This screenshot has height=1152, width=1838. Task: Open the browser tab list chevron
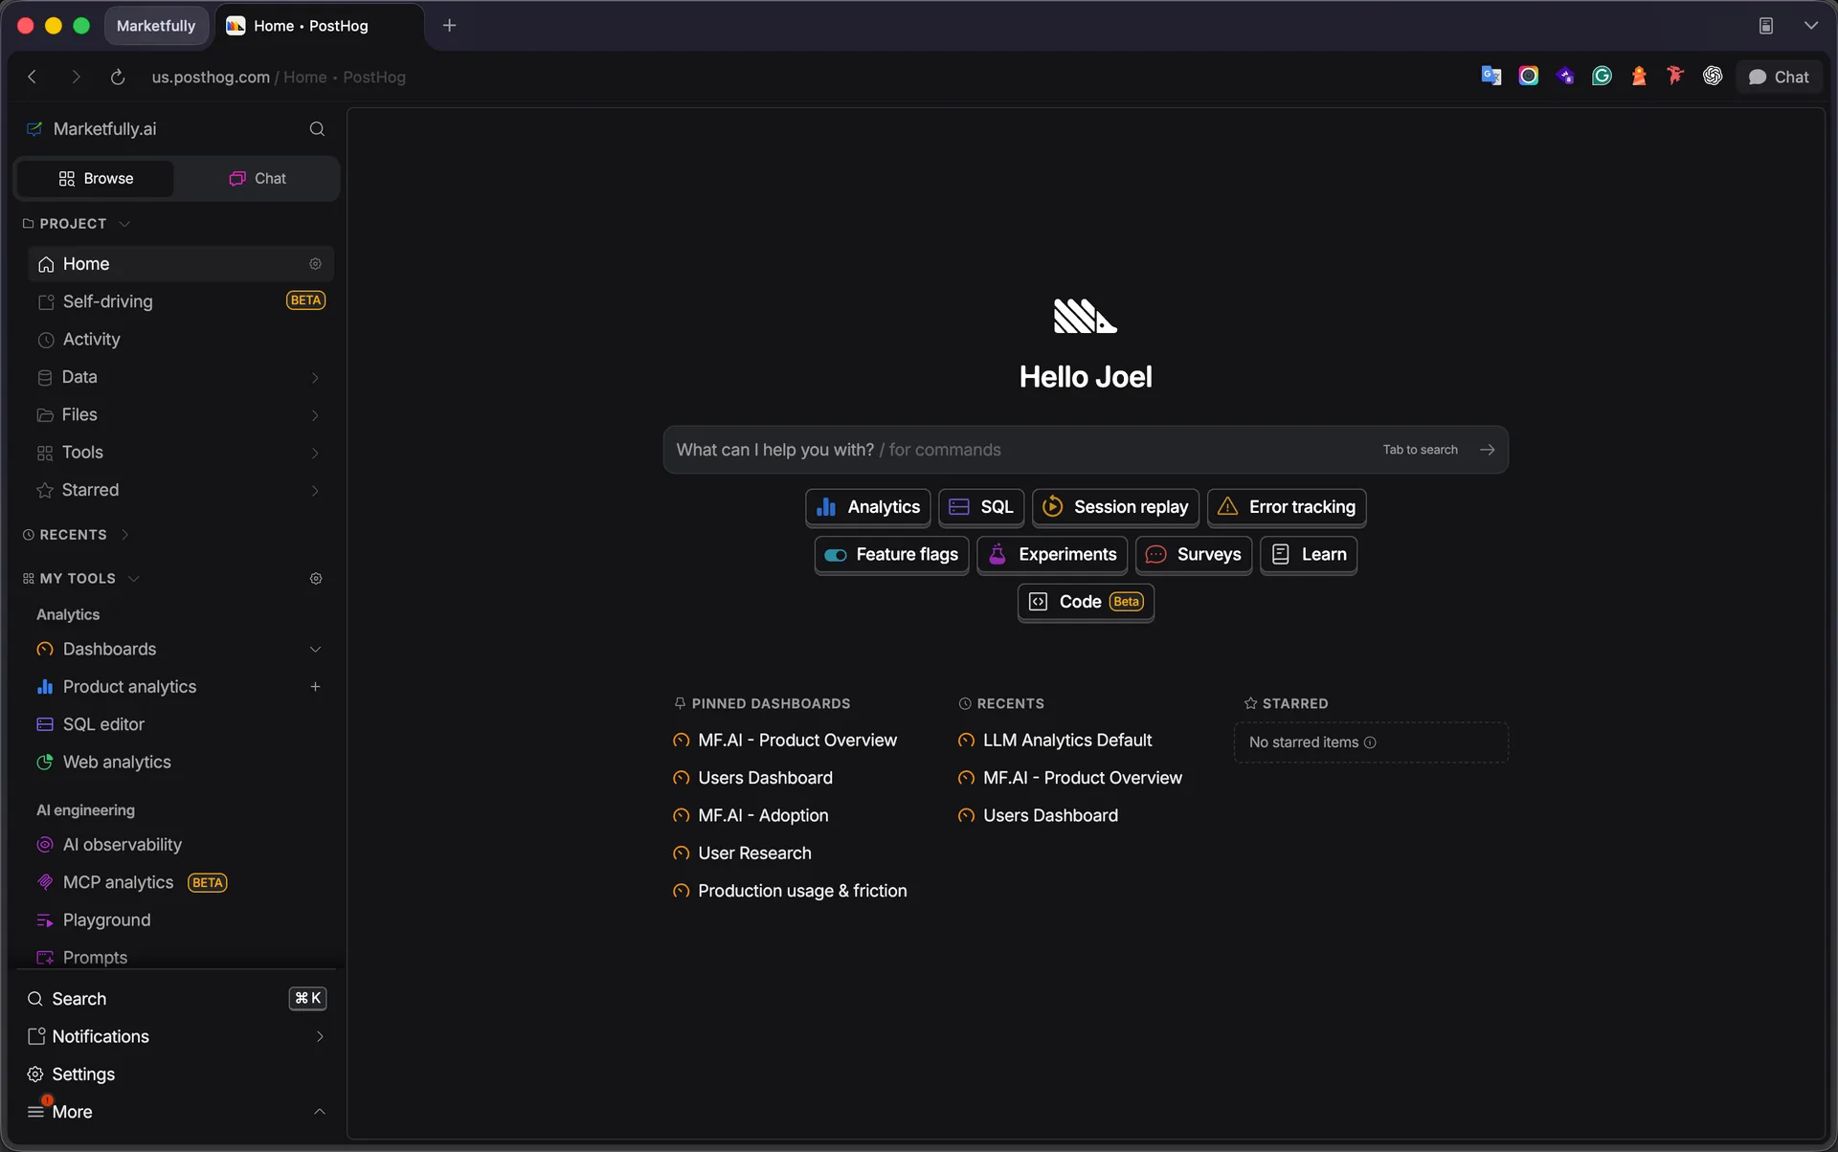pyautogui.click(x=1810, y=26)
